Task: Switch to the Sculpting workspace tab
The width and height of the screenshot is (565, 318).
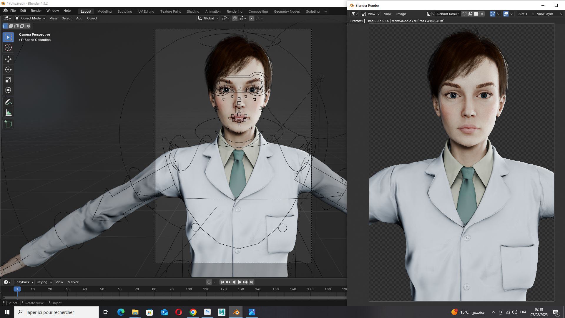Action: 125,11
